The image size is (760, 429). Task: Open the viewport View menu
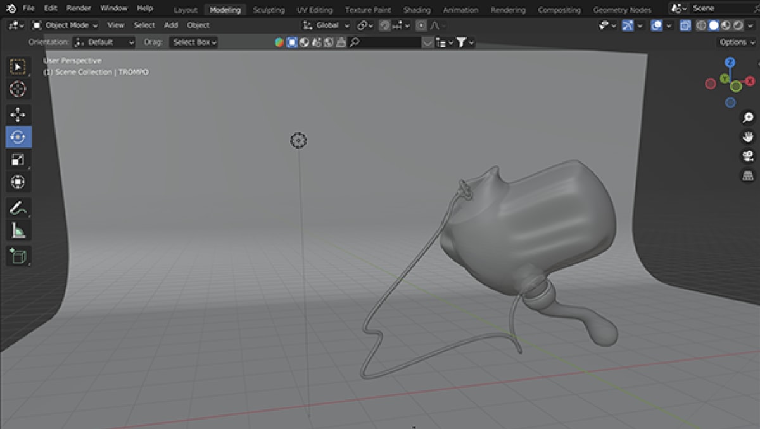pyautogui.click(x=116, y=25)
